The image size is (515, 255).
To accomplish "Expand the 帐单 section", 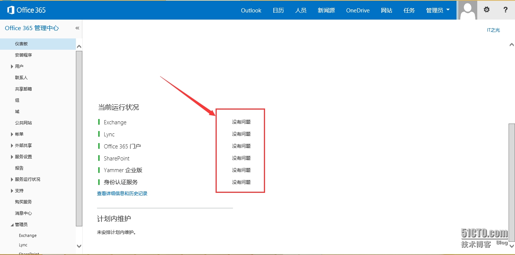I will [x=12, y=134].
